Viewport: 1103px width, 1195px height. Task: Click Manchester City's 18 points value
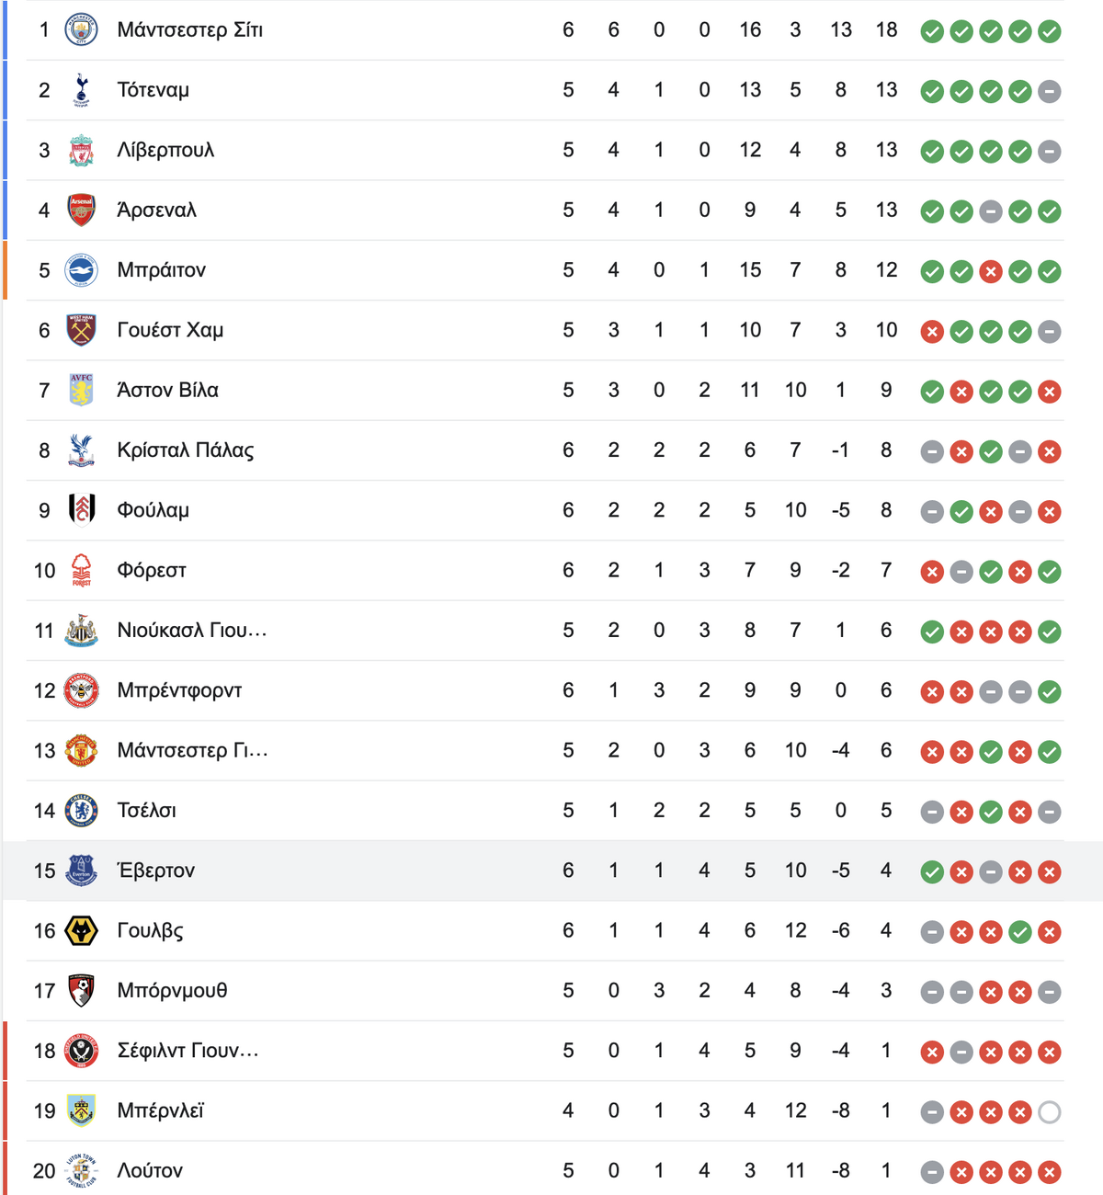[886, 30]
